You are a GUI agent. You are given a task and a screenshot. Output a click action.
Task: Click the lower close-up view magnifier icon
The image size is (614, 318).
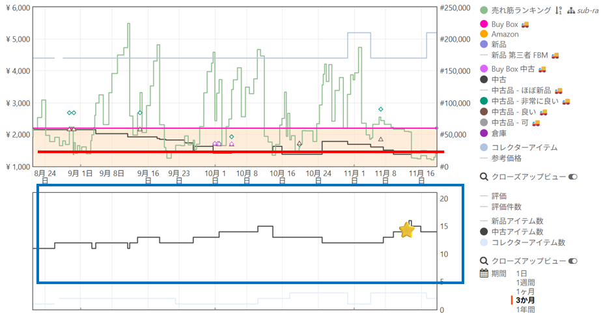484,261
